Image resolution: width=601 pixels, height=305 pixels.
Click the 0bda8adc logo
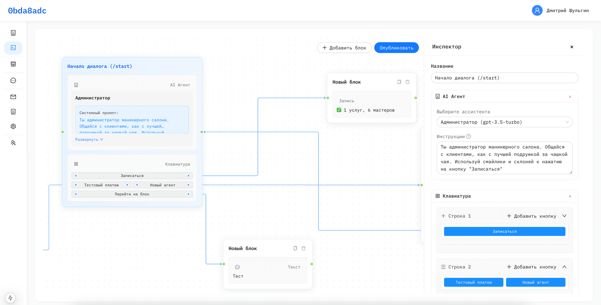(27, 11)
